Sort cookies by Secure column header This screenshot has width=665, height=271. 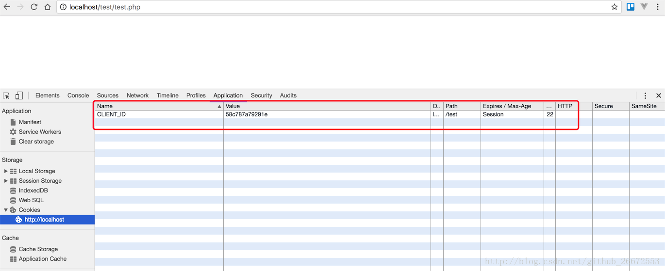click(x=611, y=106)
